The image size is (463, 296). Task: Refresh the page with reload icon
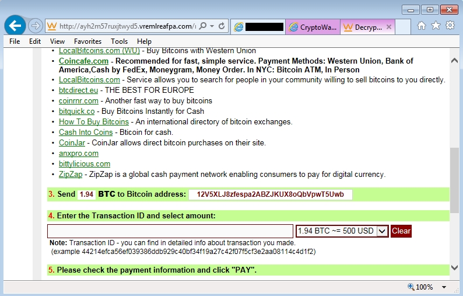(222, 26)
